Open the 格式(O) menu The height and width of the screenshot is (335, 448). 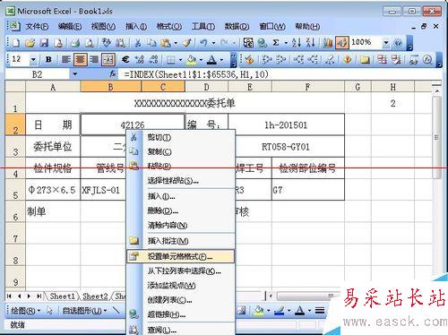(169, 27)
